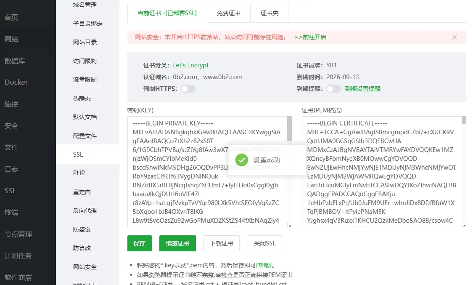Image resolution: width=473 pixels, height=285 pixels.
Task: Open the [帮助] help link
Action: tap(264, 265)
